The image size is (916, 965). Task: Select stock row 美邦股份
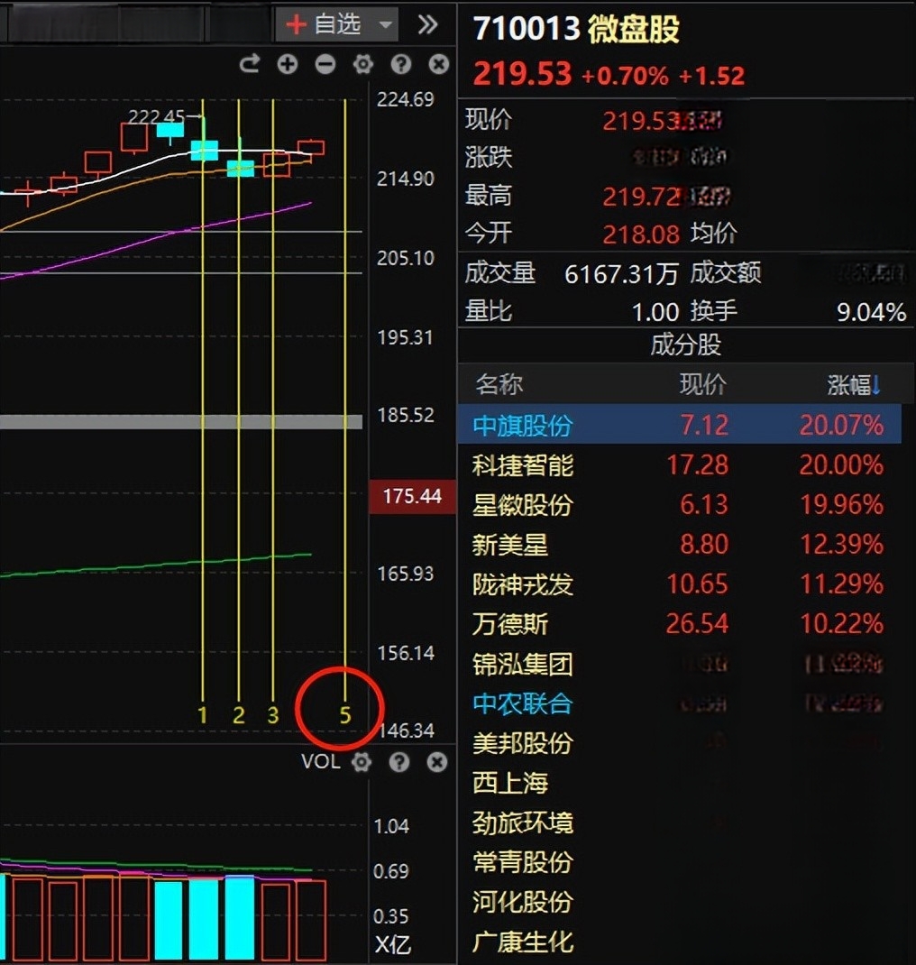(680, 743)
